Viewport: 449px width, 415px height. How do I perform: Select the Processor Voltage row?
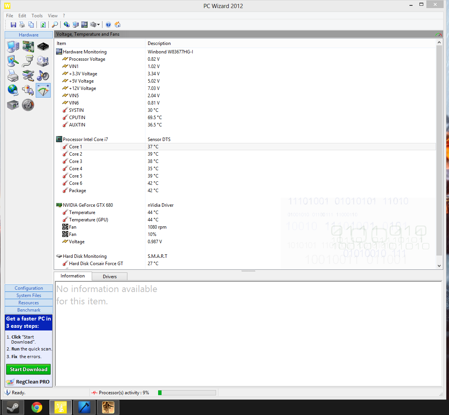[x=246, y=59]
